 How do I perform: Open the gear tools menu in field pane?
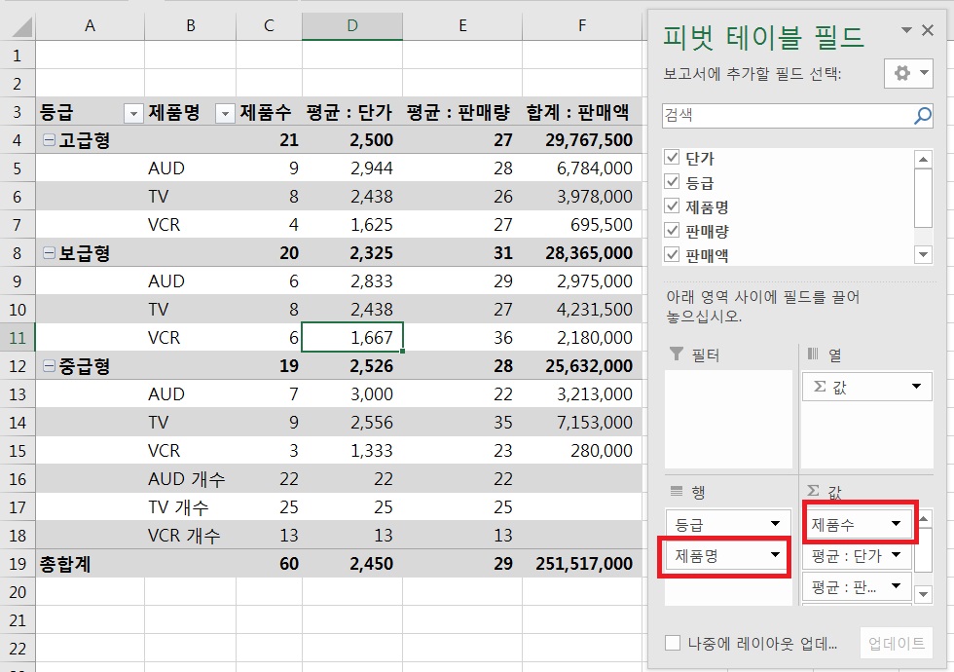(908, 73)
